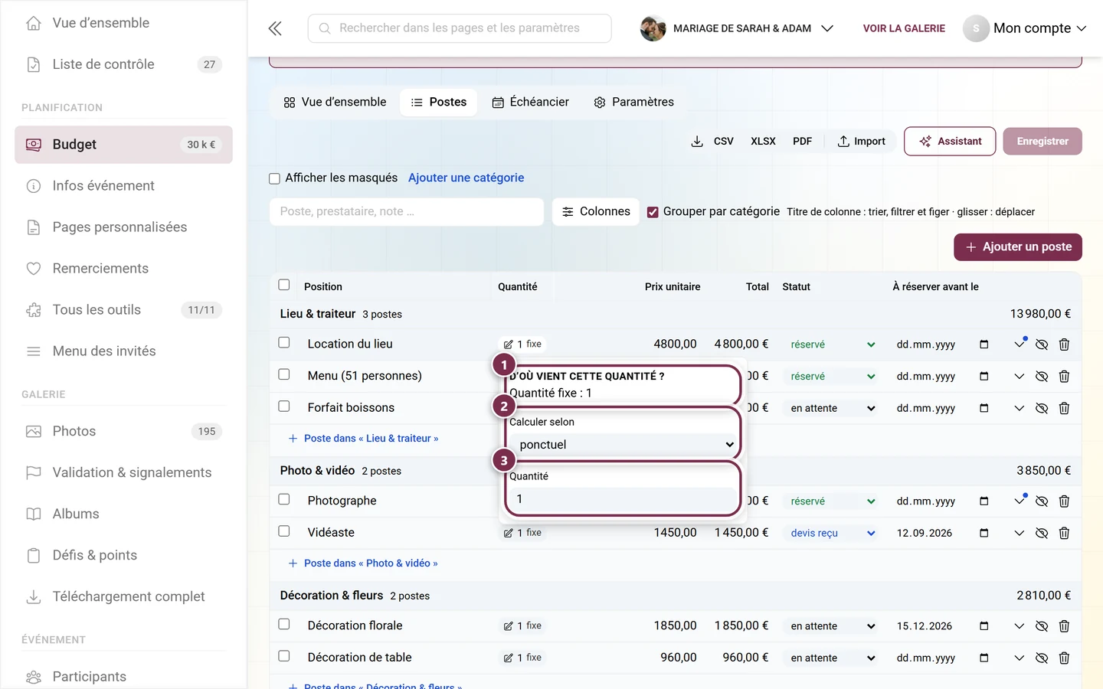Screen dimensions: 1103x689
Task: Delete the Vidéaste row via trash icon
Action: click(x=1064, y=533)
